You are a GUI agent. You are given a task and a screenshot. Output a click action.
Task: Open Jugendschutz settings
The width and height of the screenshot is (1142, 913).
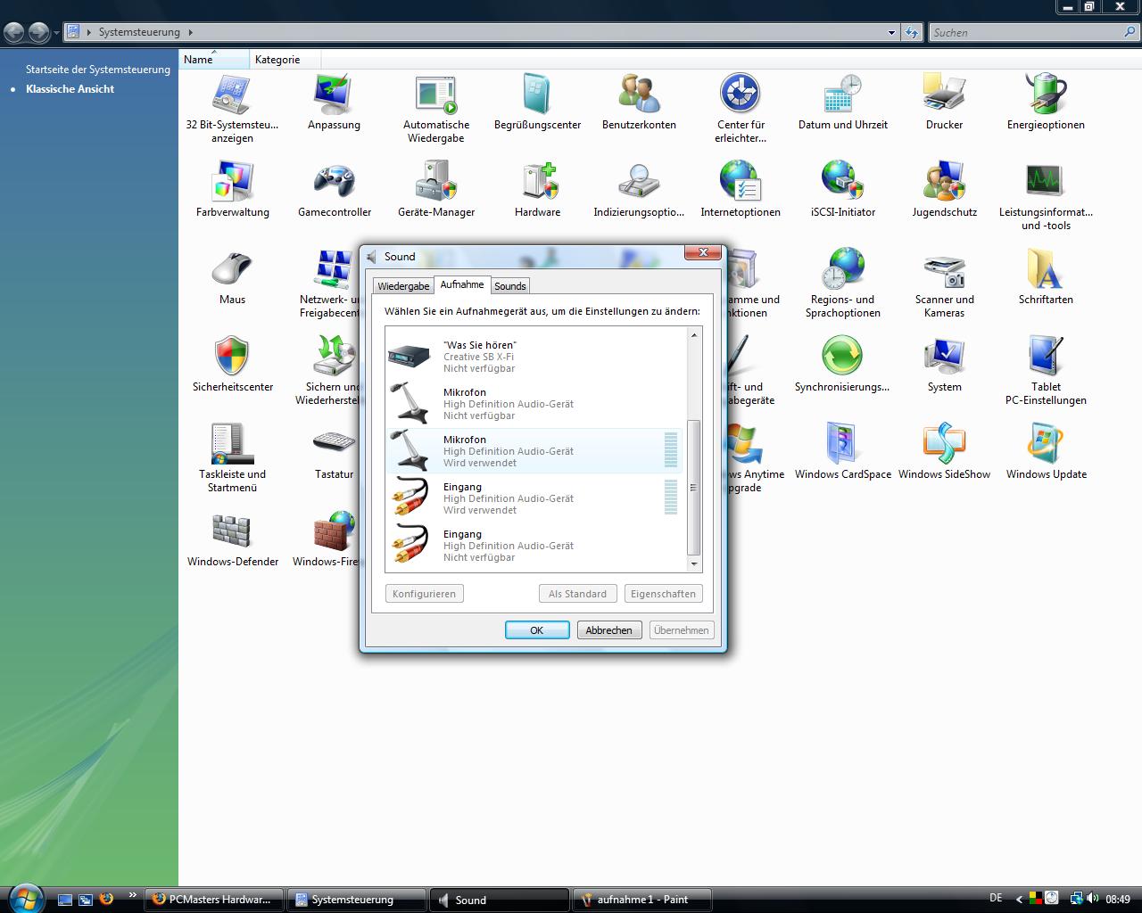(x=944, y=189)
